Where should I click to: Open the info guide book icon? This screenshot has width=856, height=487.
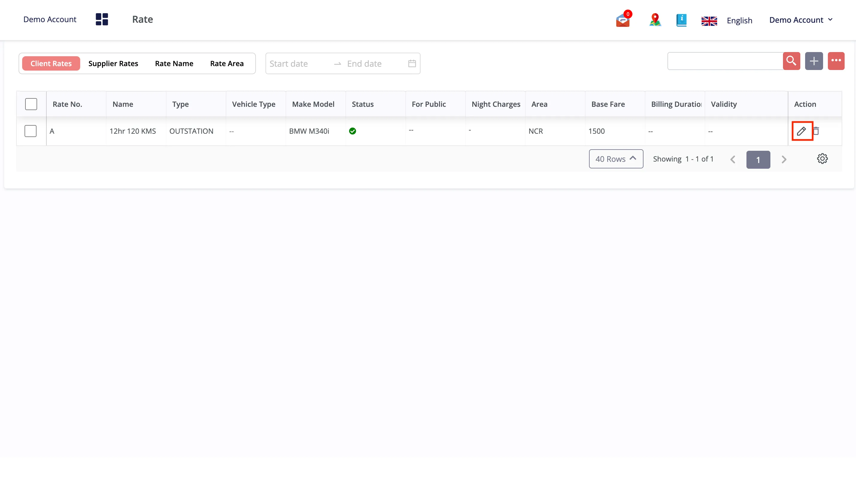pyautogui.click(x=681, y=20)
